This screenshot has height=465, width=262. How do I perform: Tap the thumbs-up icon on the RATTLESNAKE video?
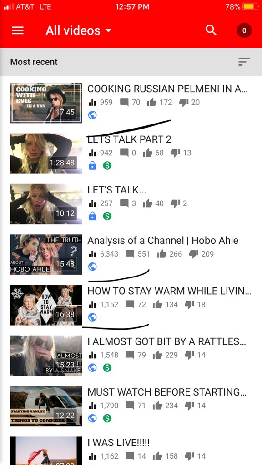(157, 355)
